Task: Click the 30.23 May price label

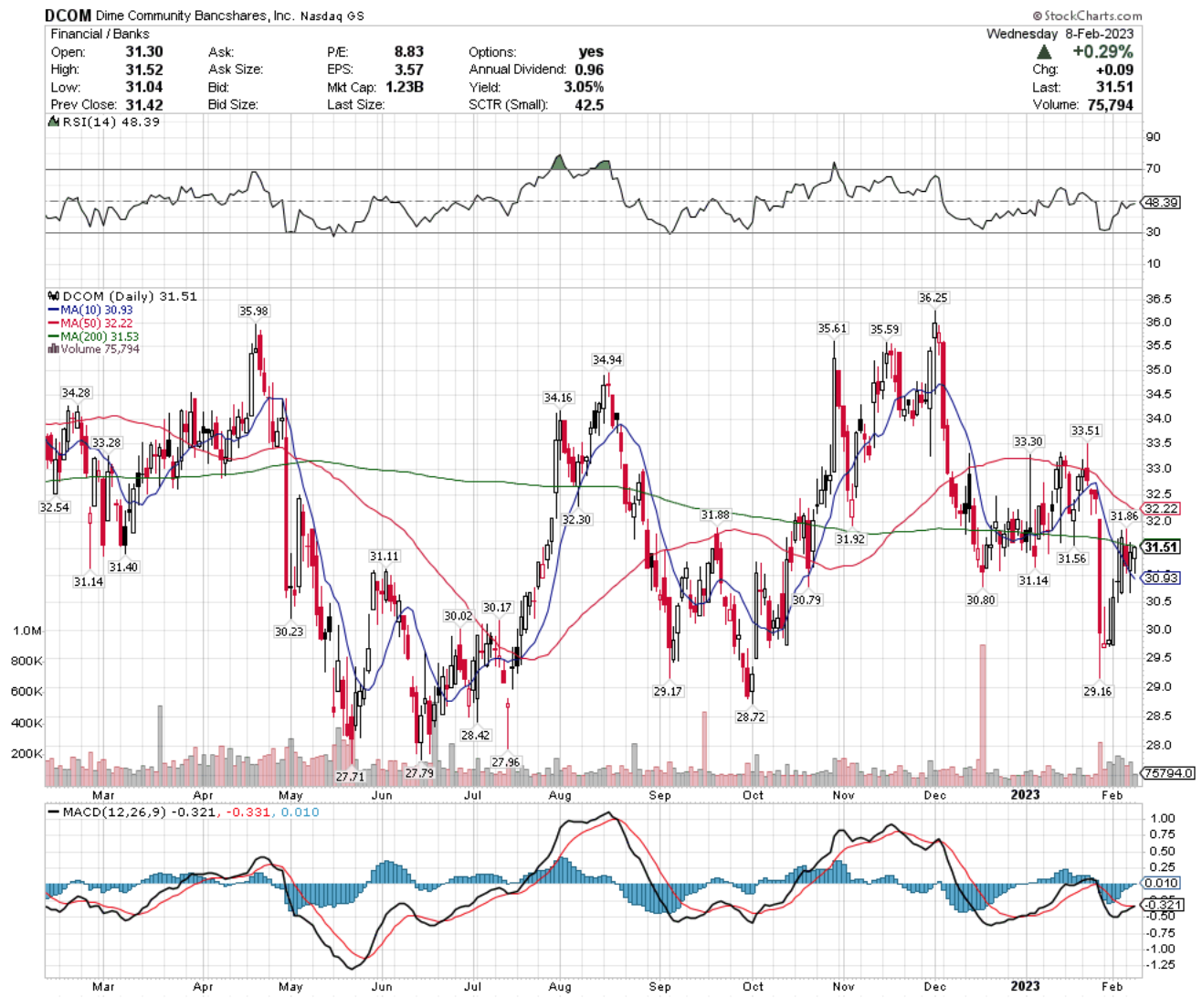Action: (x=288, y=632)
